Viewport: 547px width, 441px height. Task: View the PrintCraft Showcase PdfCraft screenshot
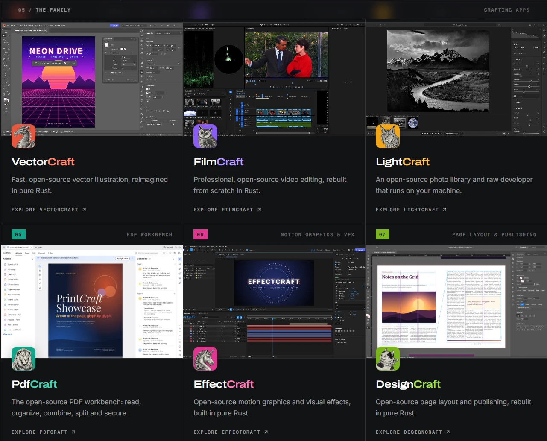92,301
